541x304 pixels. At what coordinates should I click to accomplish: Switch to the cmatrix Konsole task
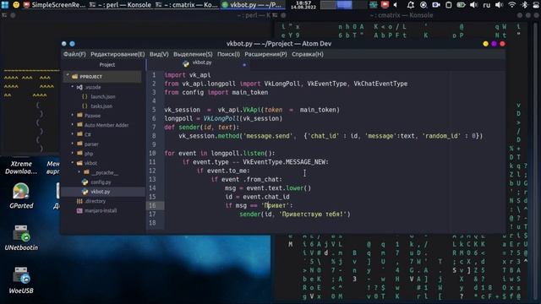pyautogui.click(x=186, y=5)
